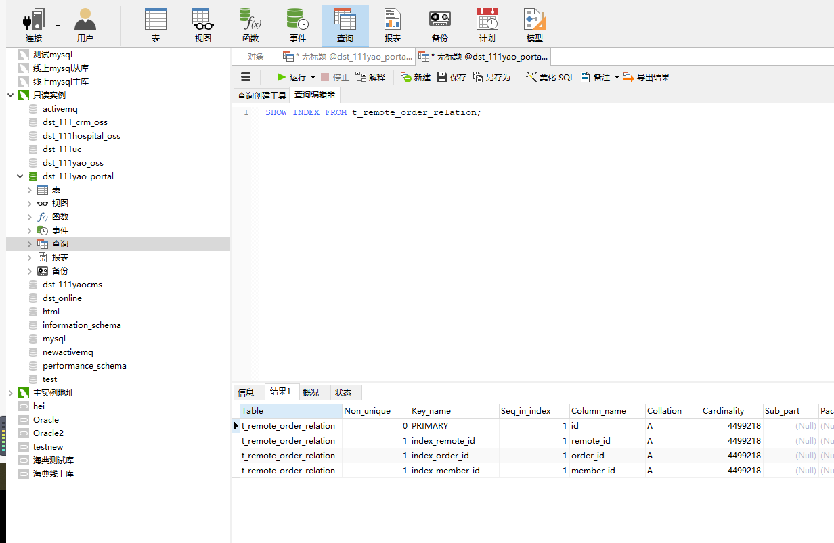Select the information_schema database
Viewport: 834px width, 543px height.
[82, 325]
